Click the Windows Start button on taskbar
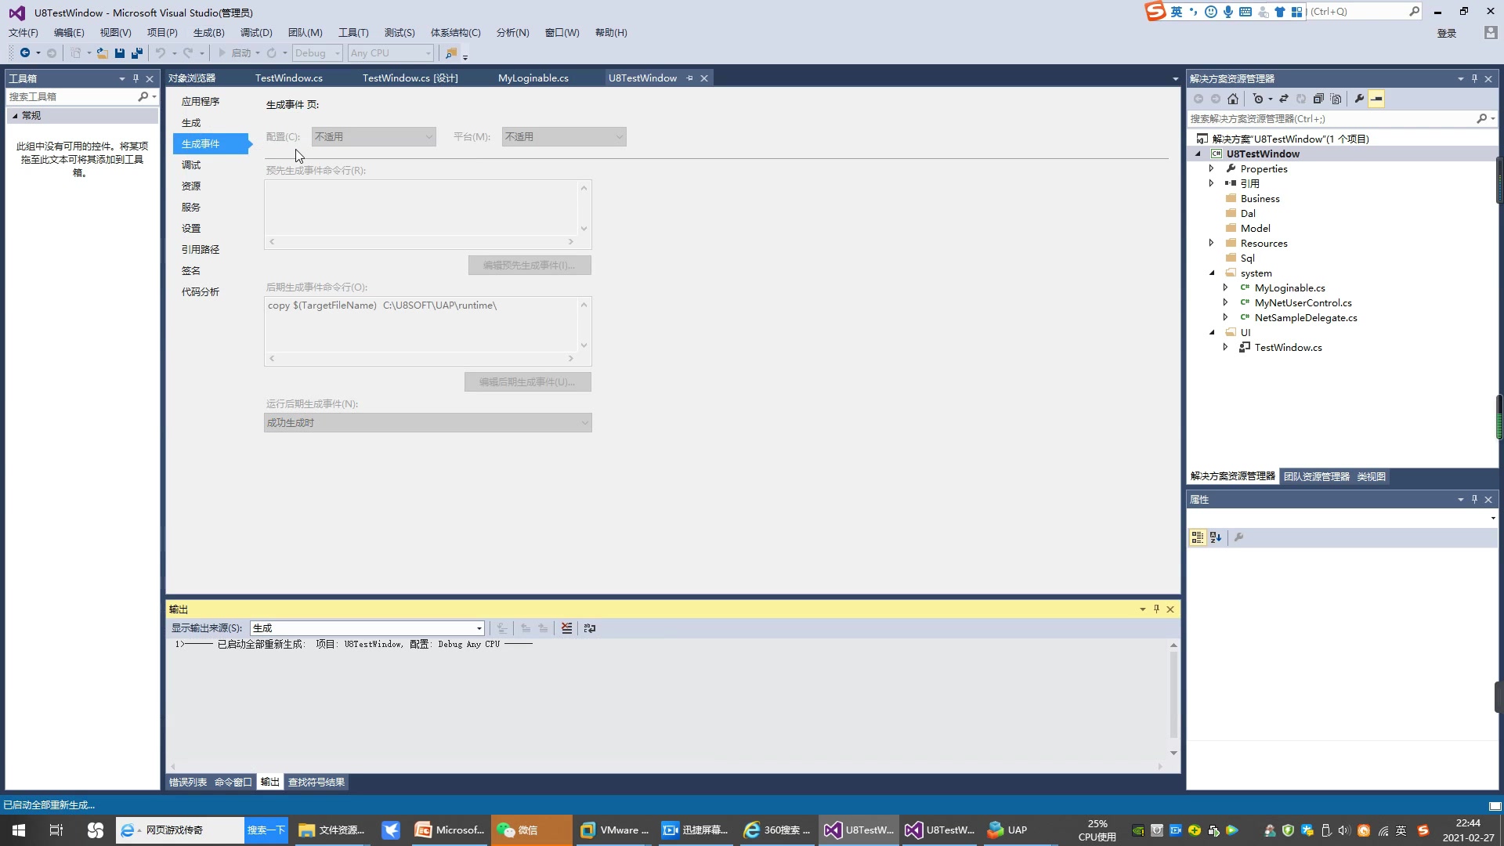The width and height of the screenshot is (1504, 846). [x=19, y=830]
